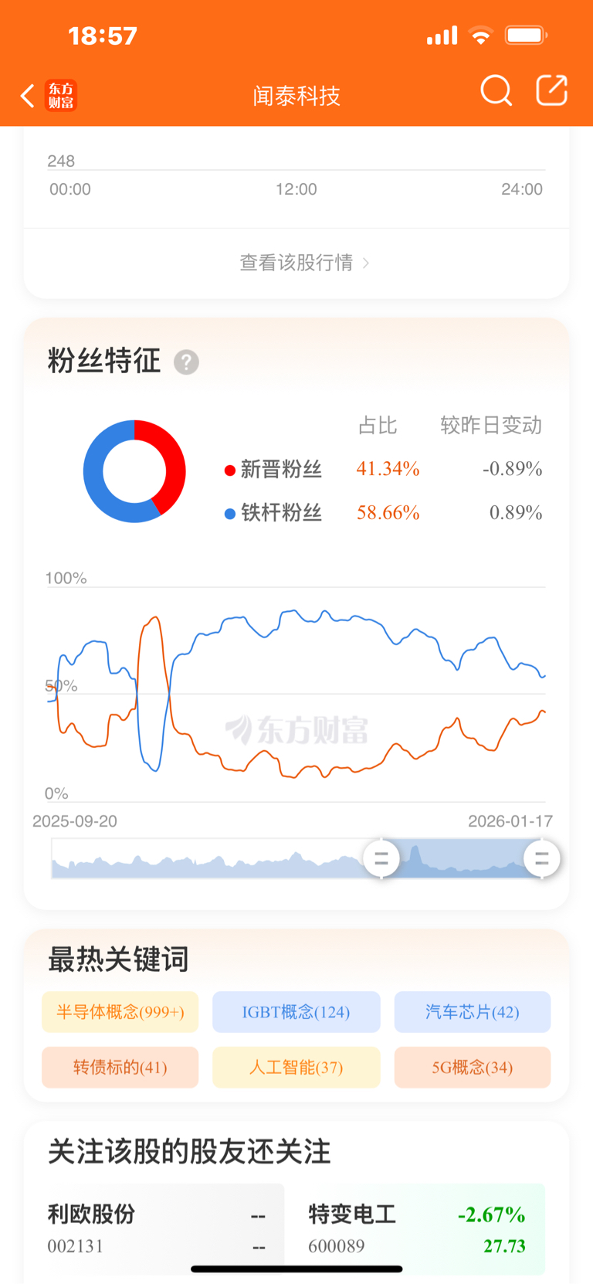593x1284 pixels.
Task: Choose the 汽车芯片(42) keyword tag
Action: [x=473, y=1012]
